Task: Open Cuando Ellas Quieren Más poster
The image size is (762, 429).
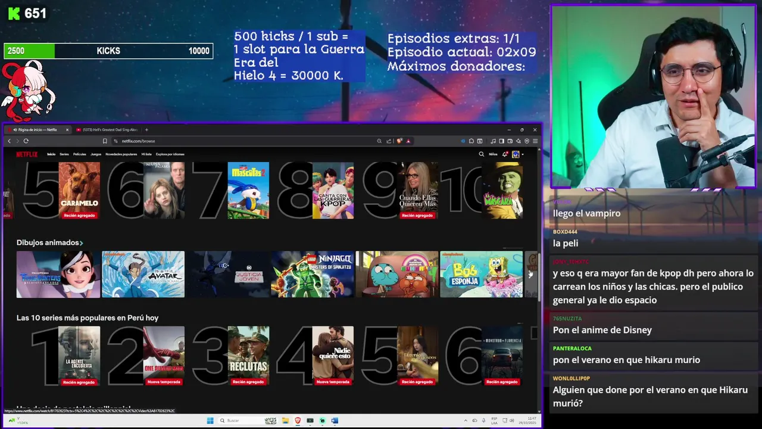Action: tap(417, 191)
